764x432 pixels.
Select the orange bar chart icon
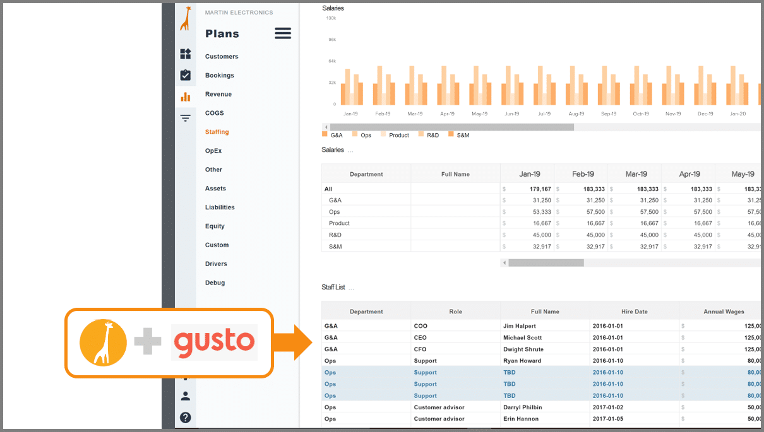[x=185, y=96]
